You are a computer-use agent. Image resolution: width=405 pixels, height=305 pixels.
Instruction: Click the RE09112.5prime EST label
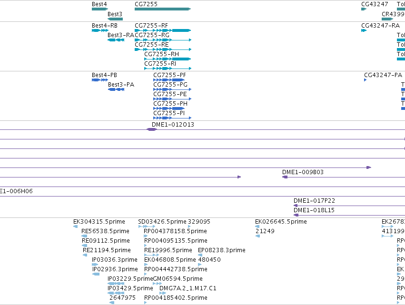tap(106, 241)
